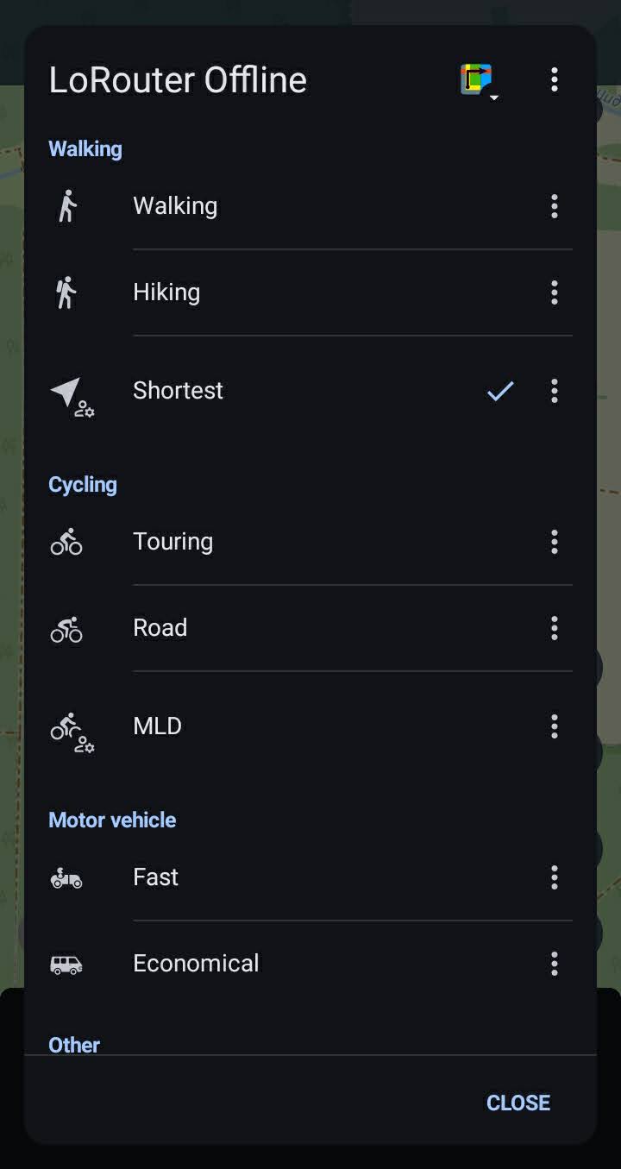The height and width of the screenshot is (1169, 621).
Task: Choose the Road profile label
Action: point(160,628)
